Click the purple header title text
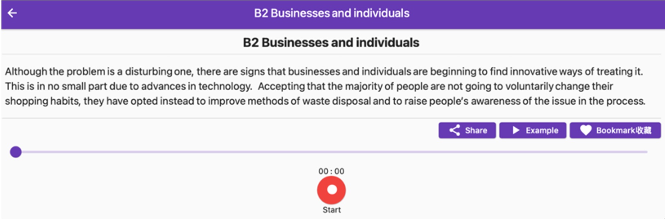 331,13
